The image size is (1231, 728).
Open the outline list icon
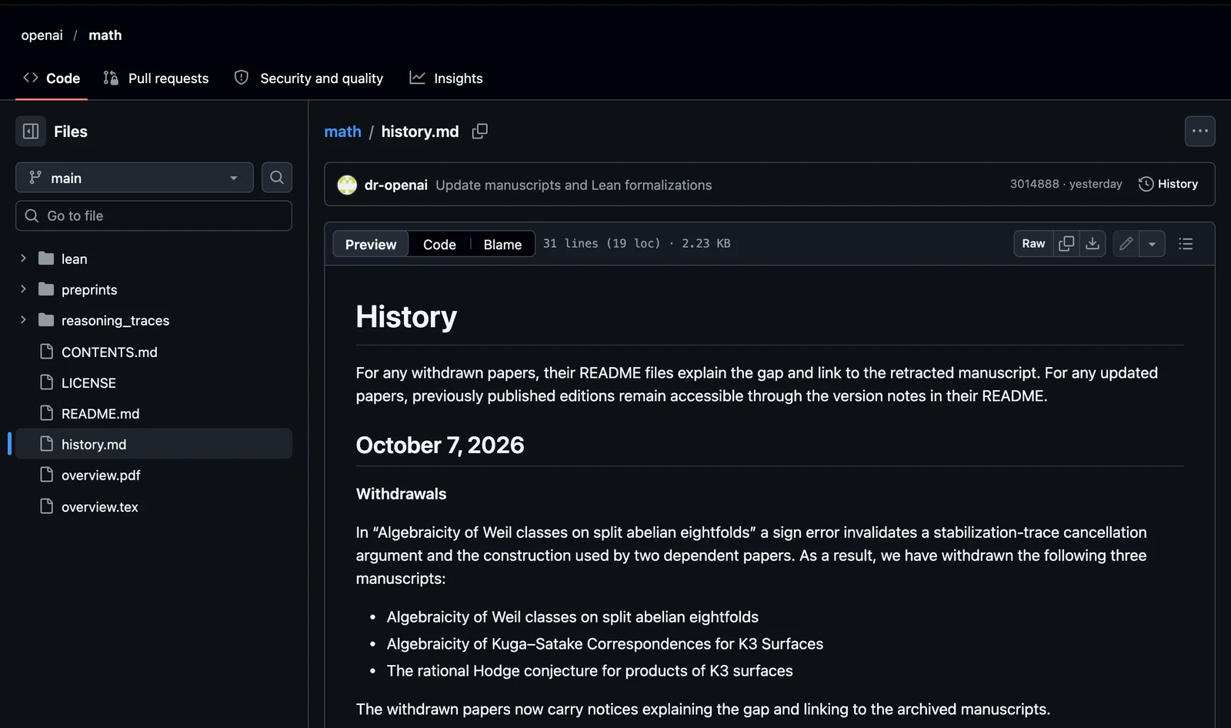coord(1186,244)
